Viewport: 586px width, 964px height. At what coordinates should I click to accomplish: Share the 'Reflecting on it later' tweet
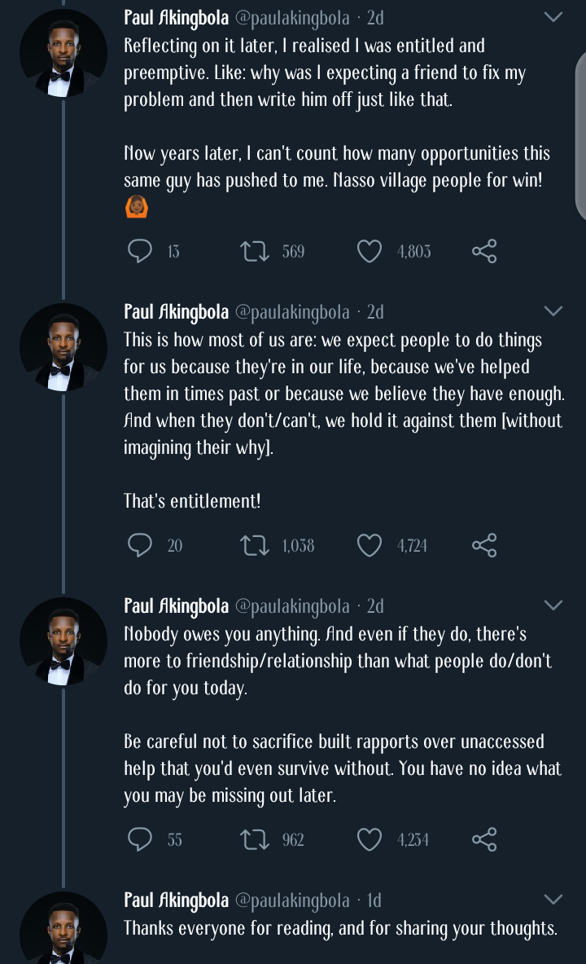[484, 251]
